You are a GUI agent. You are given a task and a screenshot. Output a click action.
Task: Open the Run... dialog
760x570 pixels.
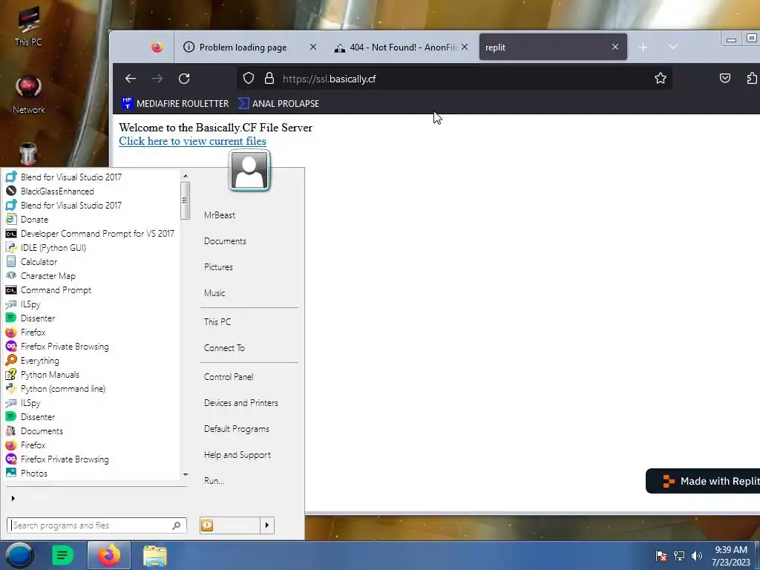(214, 481)
